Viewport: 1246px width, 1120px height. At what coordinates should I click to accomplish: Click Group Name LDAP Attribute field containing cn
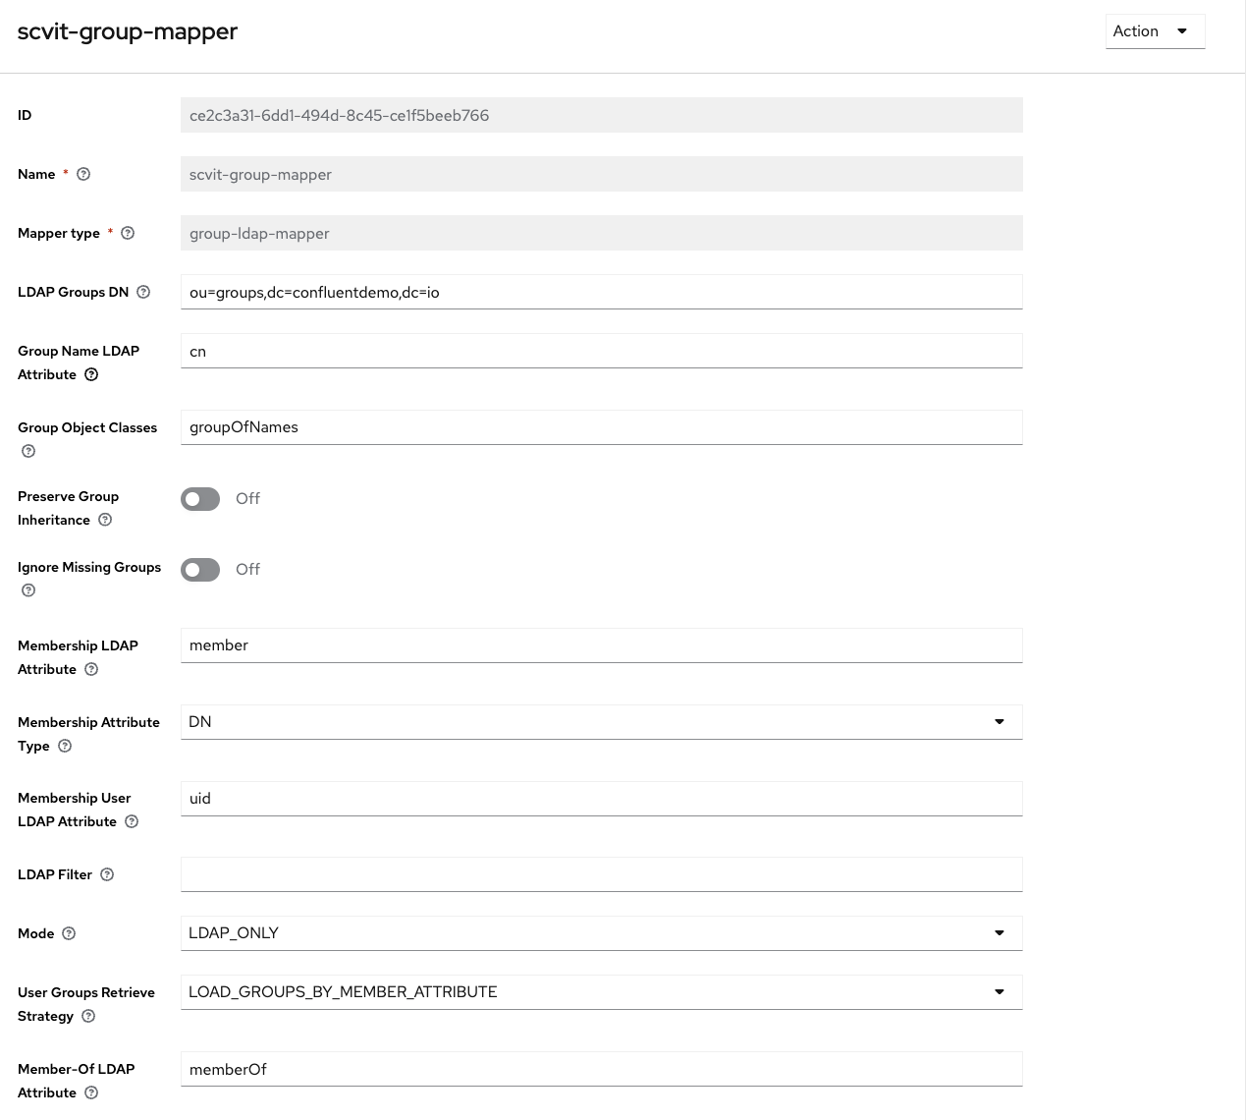602,351
